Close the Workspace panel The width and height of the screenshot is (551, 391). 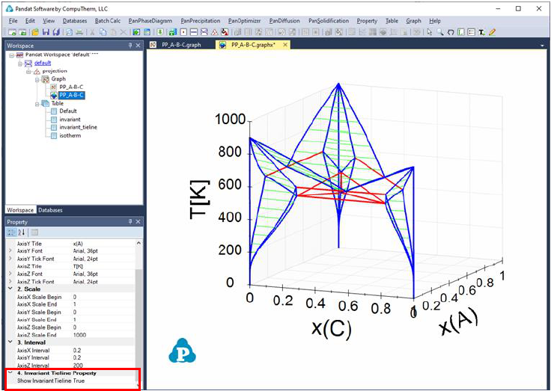pos(138,46)
